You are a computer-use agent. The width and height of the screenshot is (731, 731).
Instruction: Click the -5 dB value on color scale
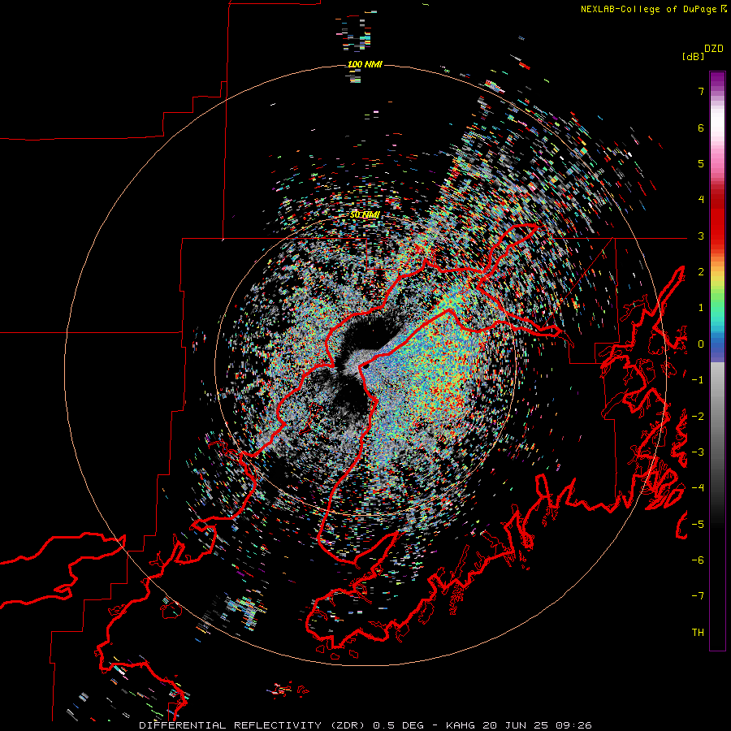pyautogui.click(x=698, y=525)
